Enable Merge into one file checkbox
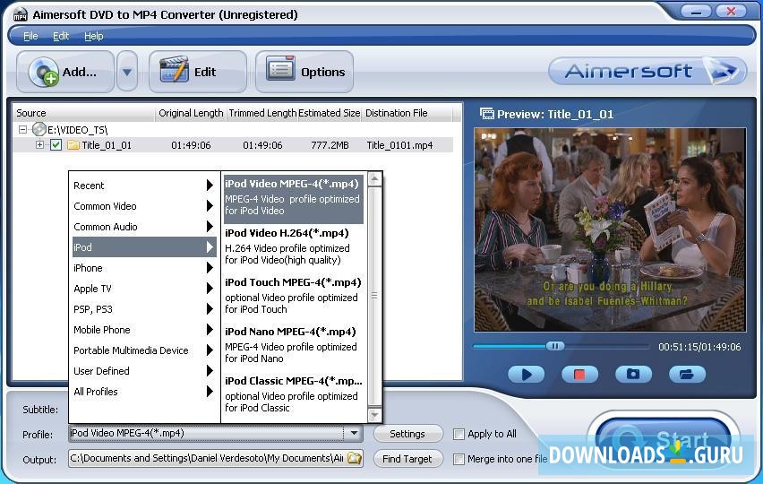The image size is (763, 484). [x=459, y=459]
